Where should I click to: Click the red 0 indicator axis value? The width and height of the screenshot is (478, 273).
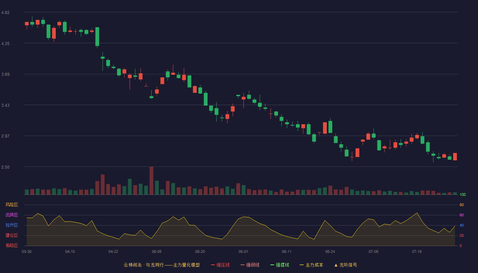[x=461, y=246]
